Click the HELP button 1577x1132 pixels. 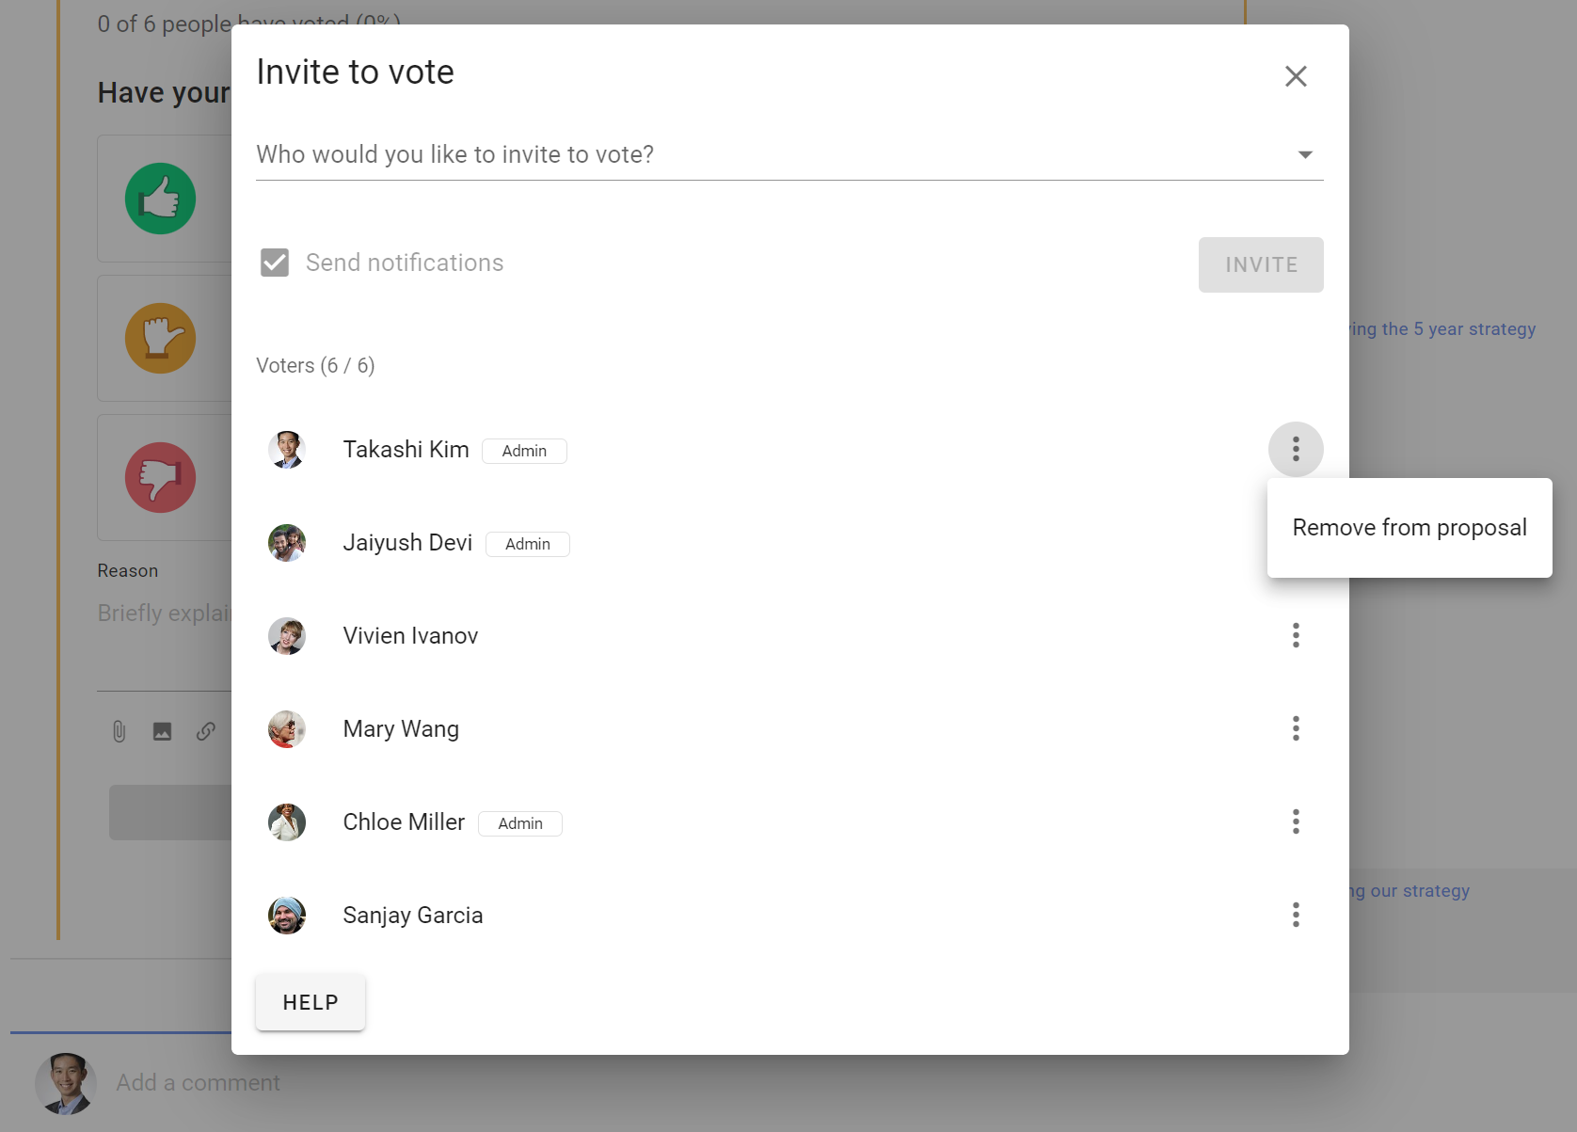311,1002
